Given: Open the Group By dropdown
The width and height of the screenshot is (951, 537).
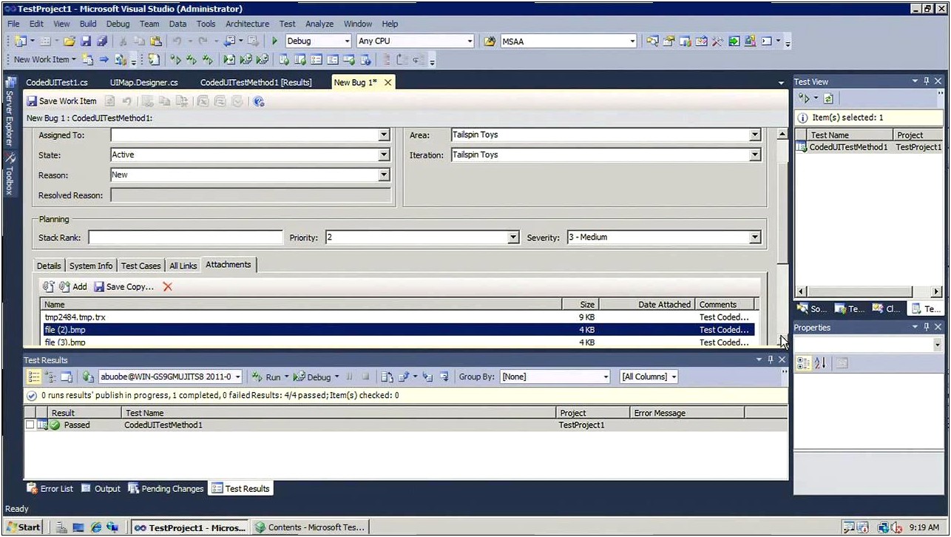Looking at the screenshot, I should (606, 376).
